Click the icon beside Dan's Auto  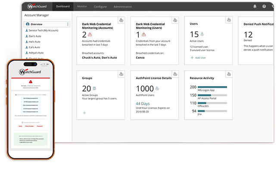click(27, 36)
